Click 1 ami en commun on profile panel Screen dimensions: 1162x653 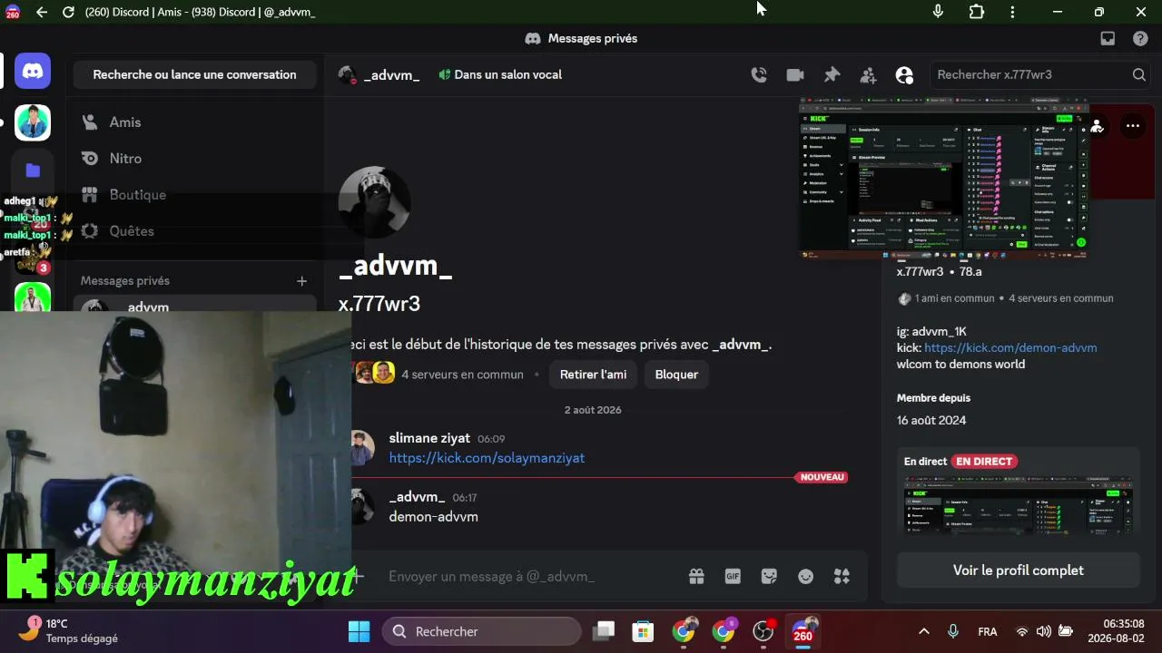point(954,298)
